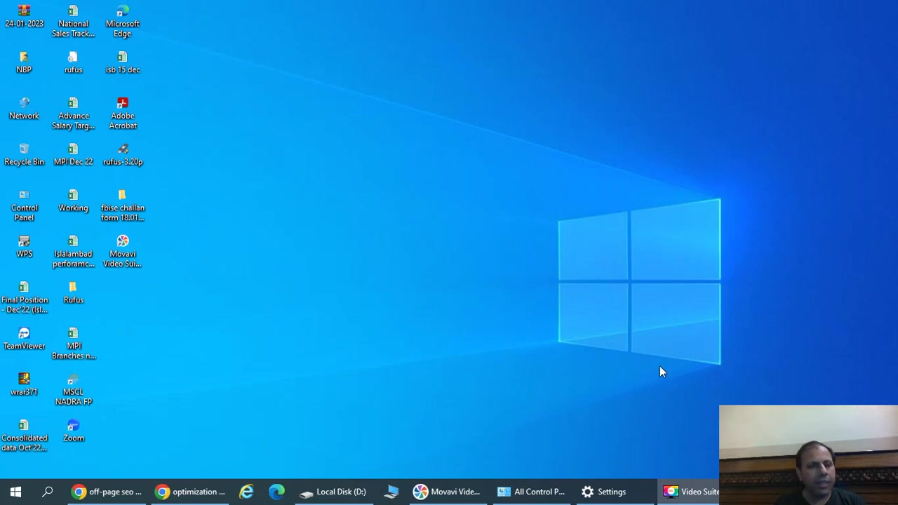Screen dimensions: 898x505
Task: Select the Microsoft Edge desktop shortcut
Action: (123, 21)
